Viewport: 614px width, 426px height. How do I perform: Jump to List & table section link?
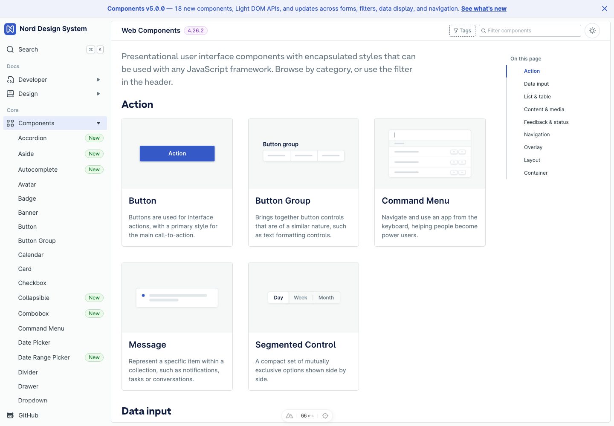click(537, 97)
